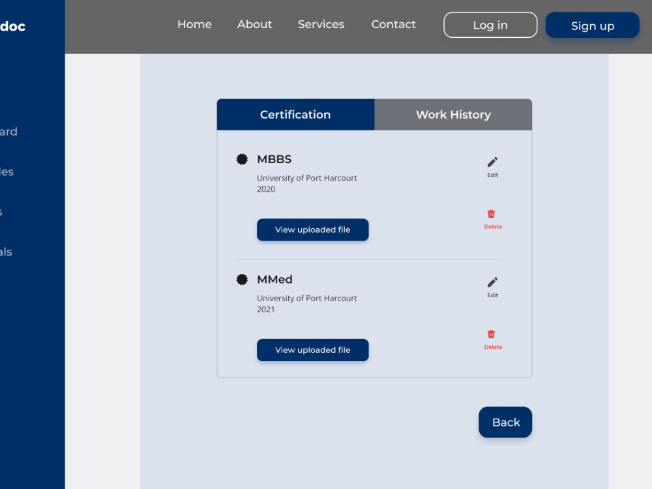Click the pencil Edit icon for MBBS
Image resolution: width=652 pixels, height=489 pixels.
492,162
